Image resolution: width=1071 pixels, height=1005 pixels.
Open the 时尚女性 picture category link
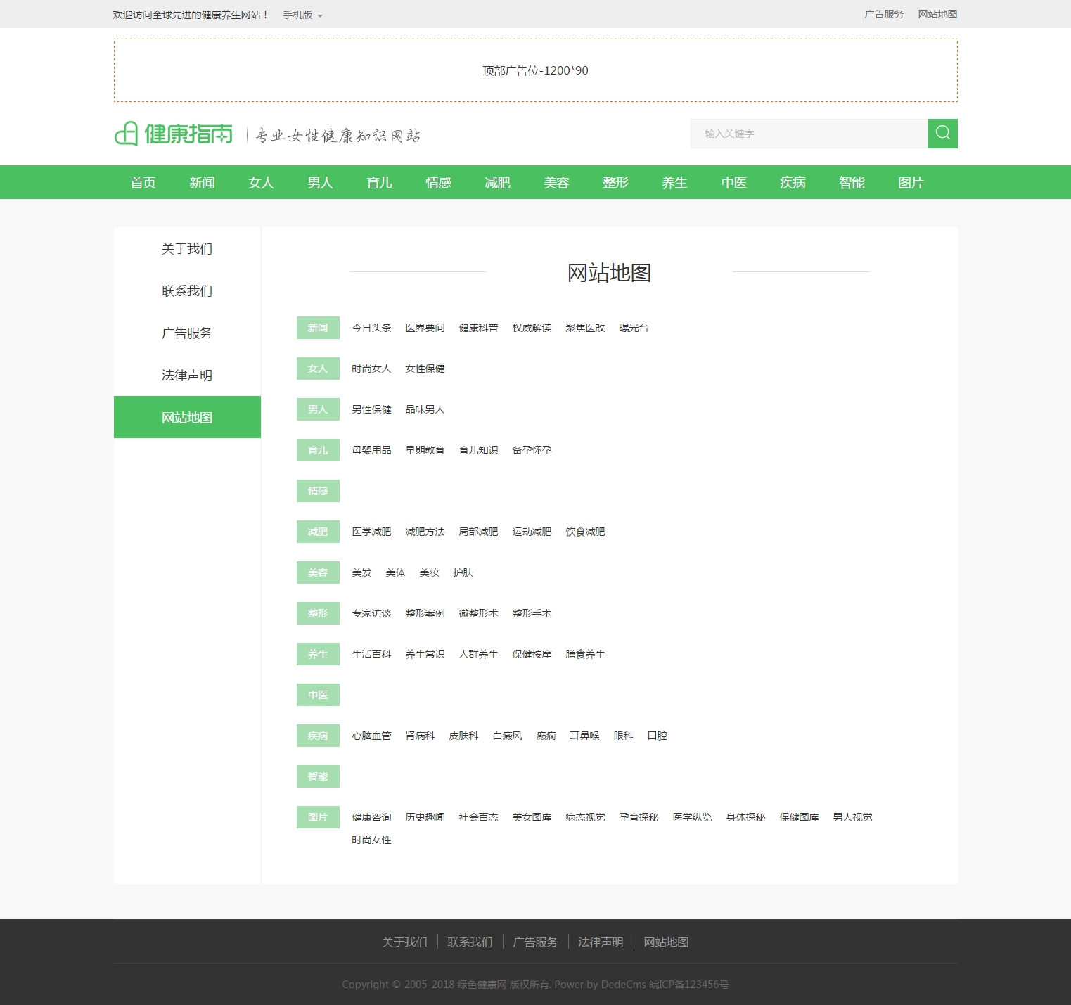pos(371,840)
